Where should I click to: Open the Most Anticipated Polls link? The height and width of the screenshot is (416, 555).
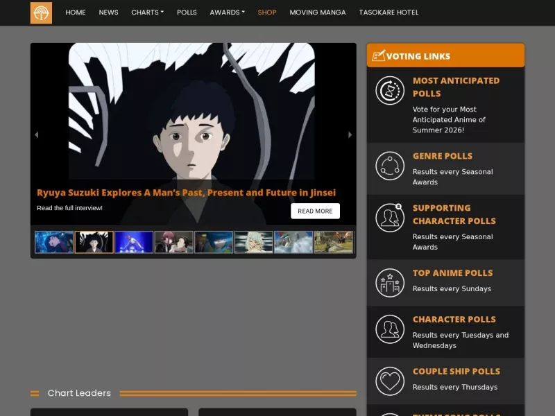pyautogui.click(x=456, y=87)
